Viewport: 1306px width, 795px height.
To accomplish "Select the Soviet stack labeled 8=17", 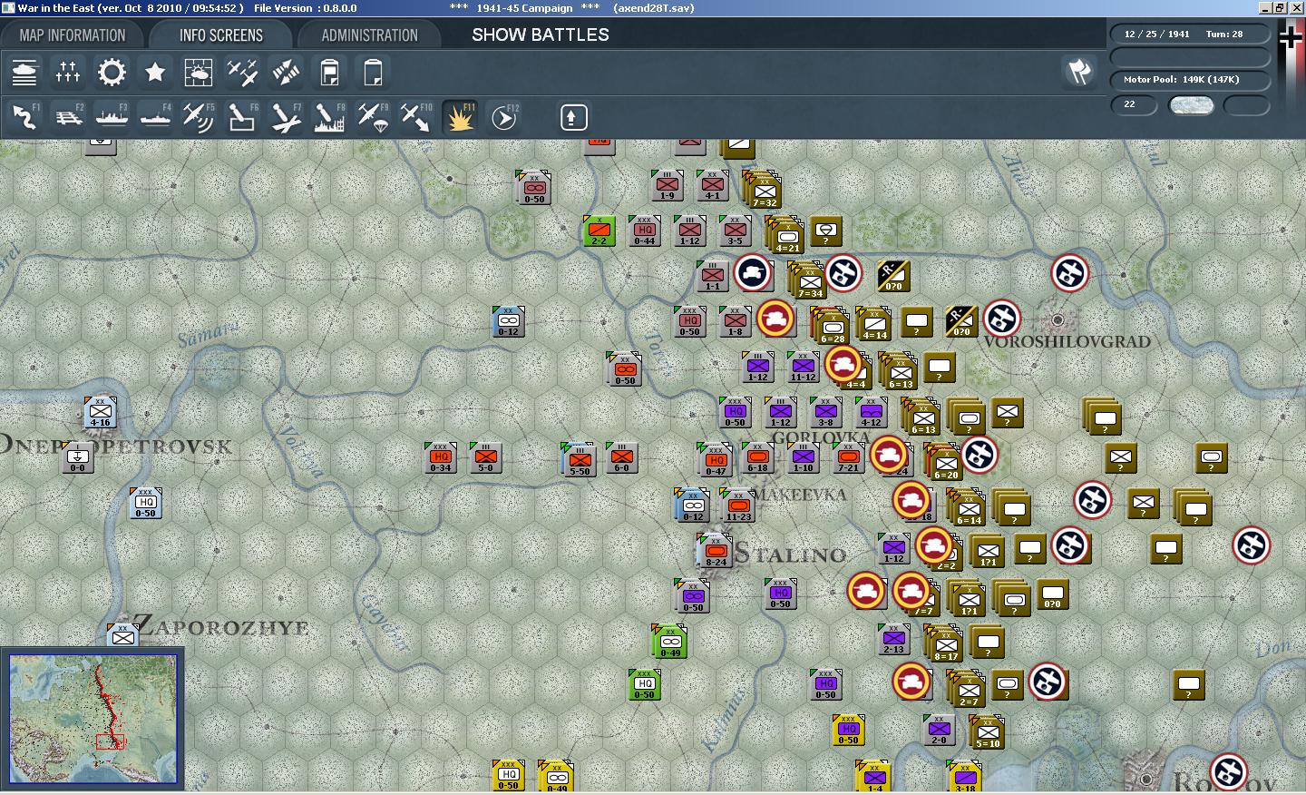I will [x=944, y=643].
